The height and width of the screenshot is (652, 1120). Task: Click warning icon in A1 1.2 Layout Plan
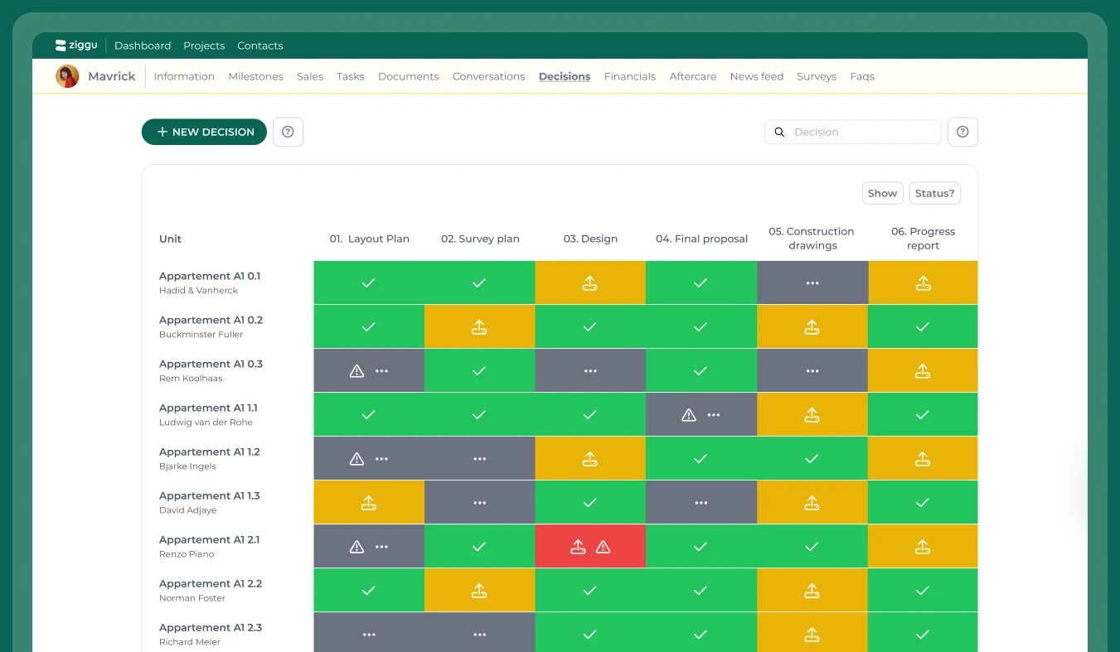pyautogui.click(x=356, y=459)
